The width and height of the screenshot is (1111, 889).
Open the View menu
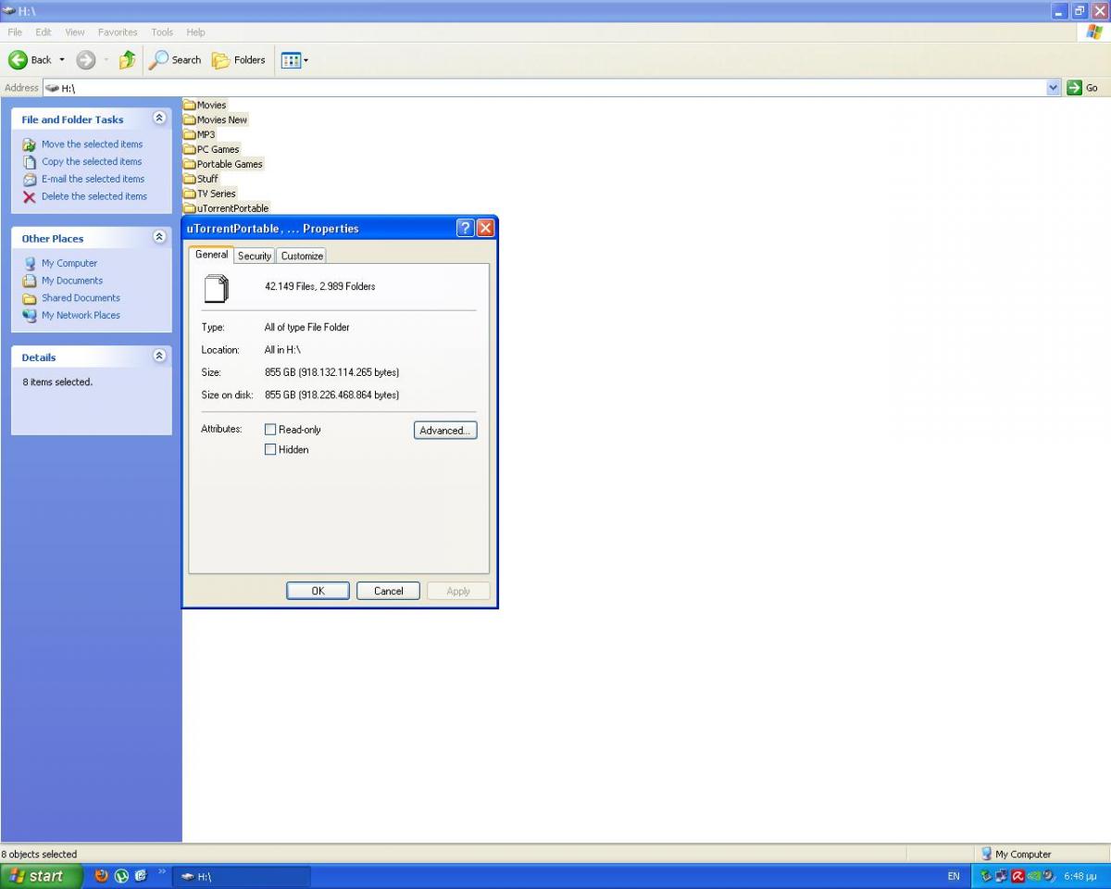tap(75, 31)
